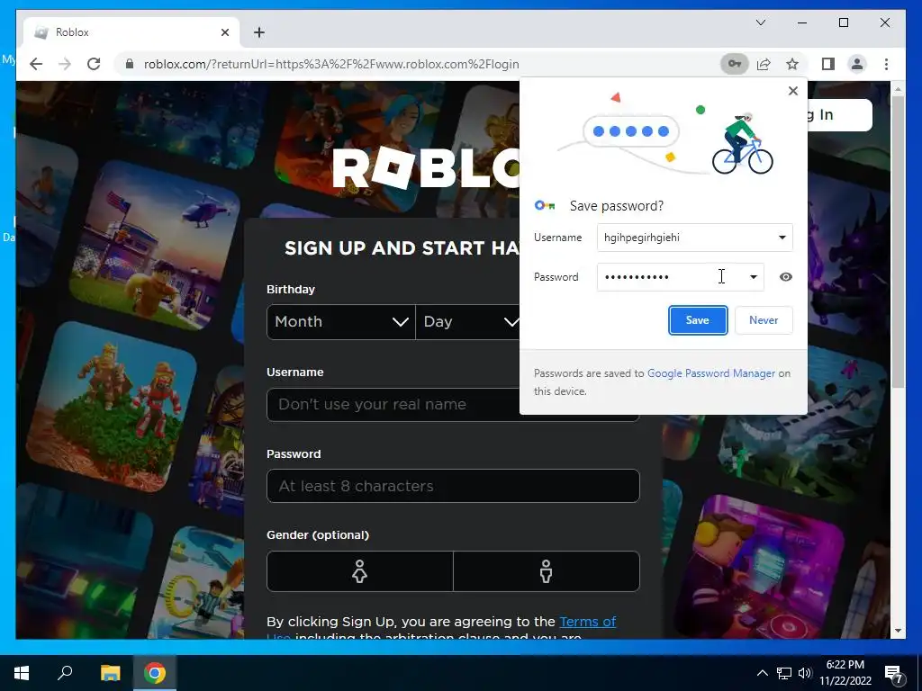Select the male gender icon
The image size is (922, 691).
547,571
